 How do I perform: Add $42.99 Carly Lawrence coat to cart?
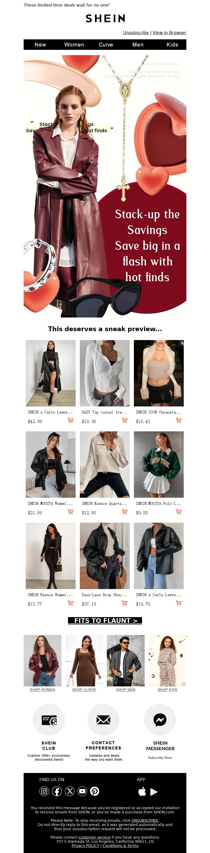[71, 421]
